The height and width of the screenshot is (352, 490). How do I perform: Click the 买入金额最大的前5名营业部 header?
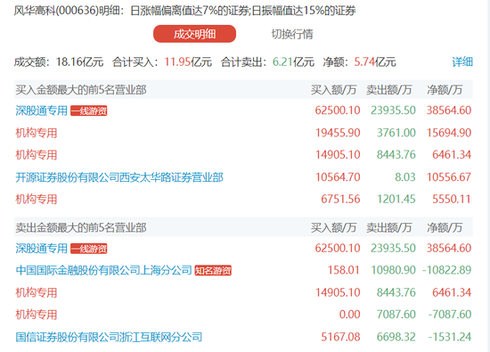tap(81, 90)
